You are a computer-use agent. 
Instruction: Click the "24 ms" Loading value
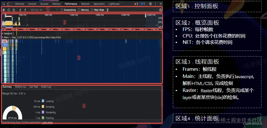pos(37,101)
